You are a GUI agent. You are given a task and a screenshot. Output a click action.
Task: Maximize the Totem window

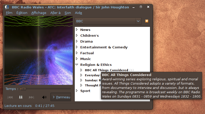141,7
